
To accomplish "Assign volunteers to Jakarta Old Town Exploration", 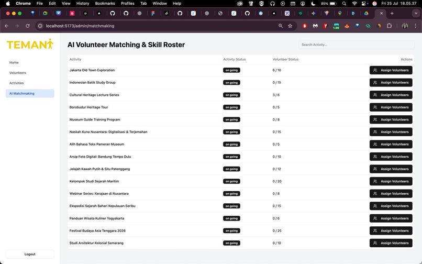I will pos(391,70).
